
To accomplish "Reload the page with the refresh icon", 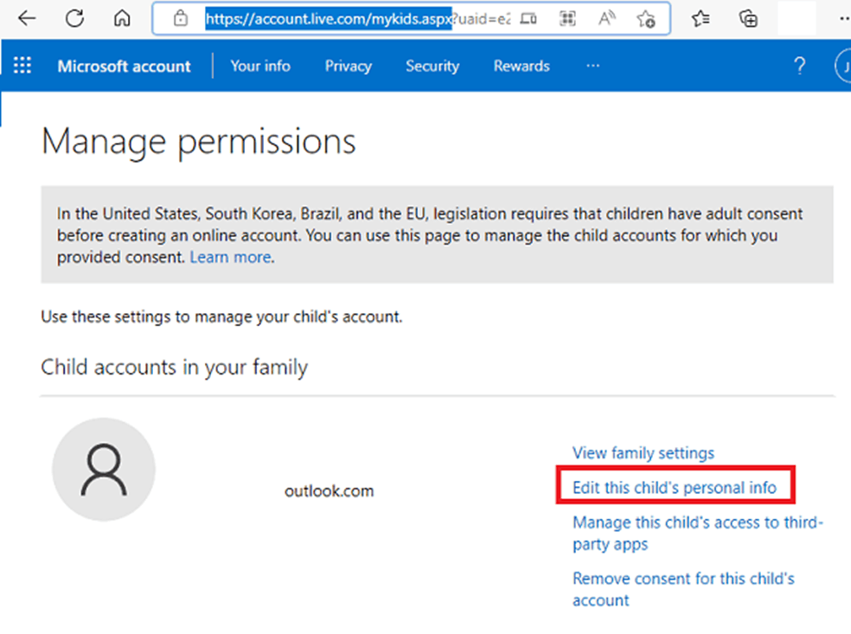I will pos(74,18).
